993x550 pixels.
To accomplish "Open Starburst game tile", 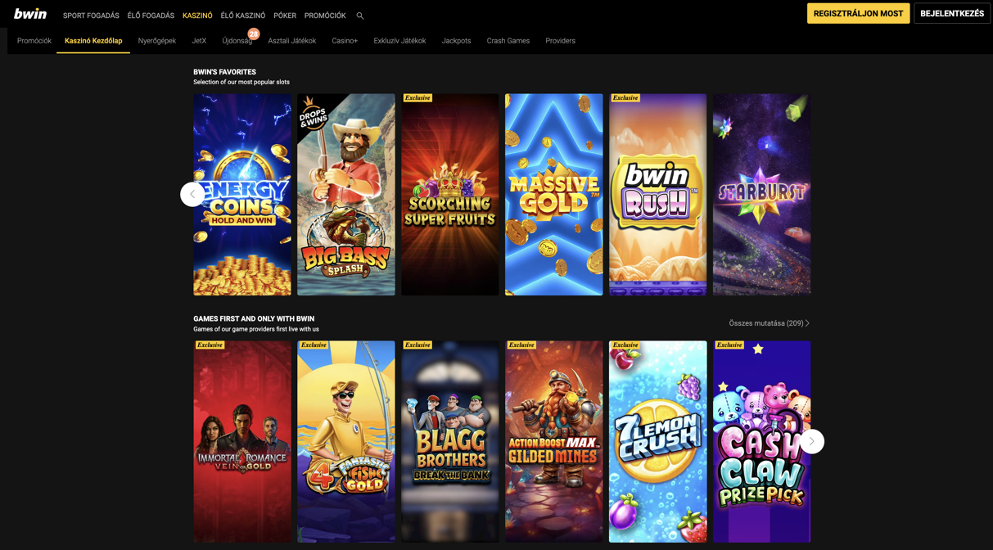I will (x=762, y=195).
